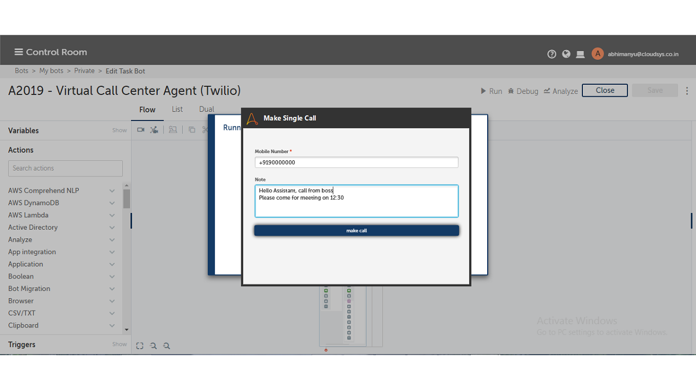Go to My bots breadcrumb
696x391 pixels.
(51, 71)
